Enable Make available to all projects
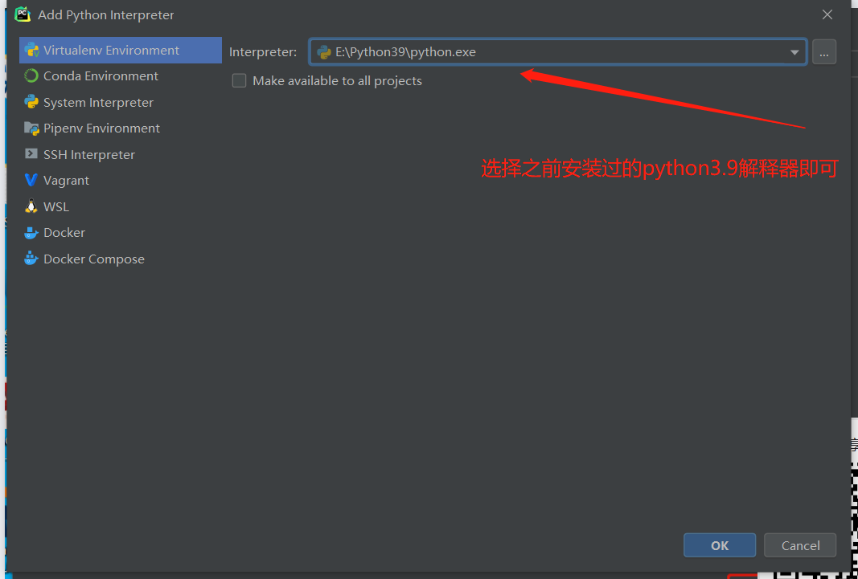This screenshot has height=579, width=858. pyautogui.click(x=239, y=81)
